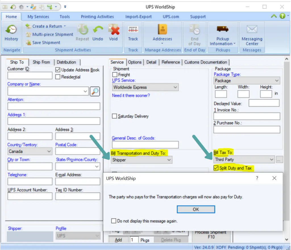Screen dimensions: 291x250
Task: Open the Import-Export ribbon tab
Action: [138, 16]
